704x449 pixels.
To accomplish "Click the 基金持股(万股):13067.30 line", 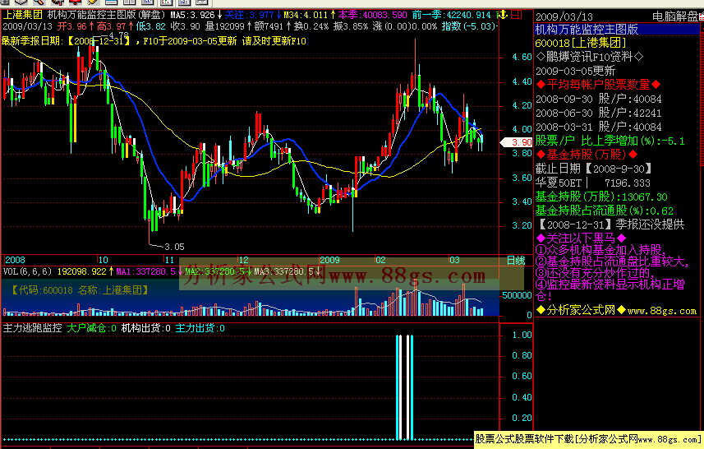I will coord(601,197).
